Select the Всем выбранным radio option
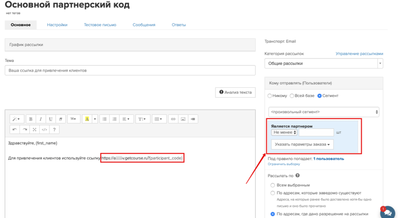 tap(273, 185)
